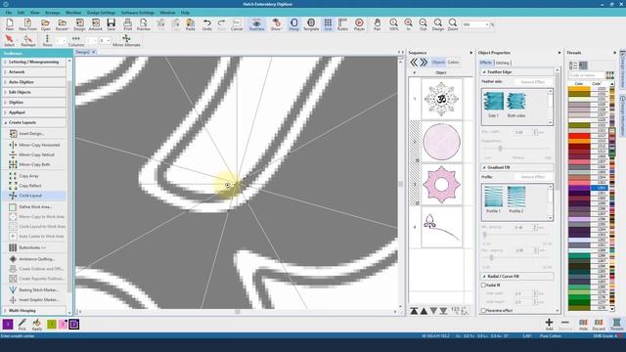Select the pink star object thumbnail

441,185
